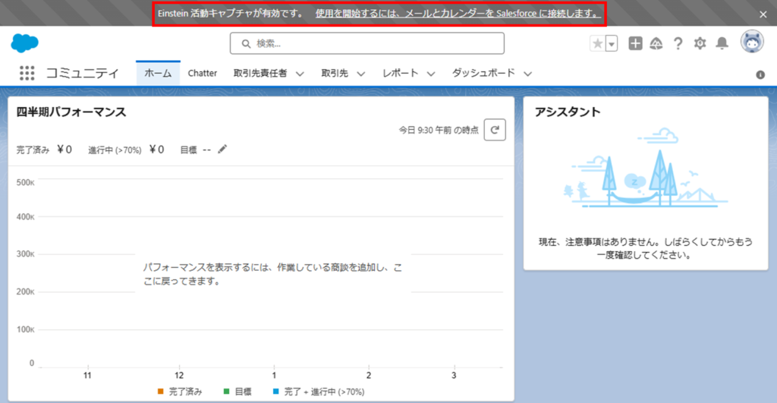The height and width of the screenshot is (403, 777).
Task: Open the notifications bell
Action: [x=722, y=43]
